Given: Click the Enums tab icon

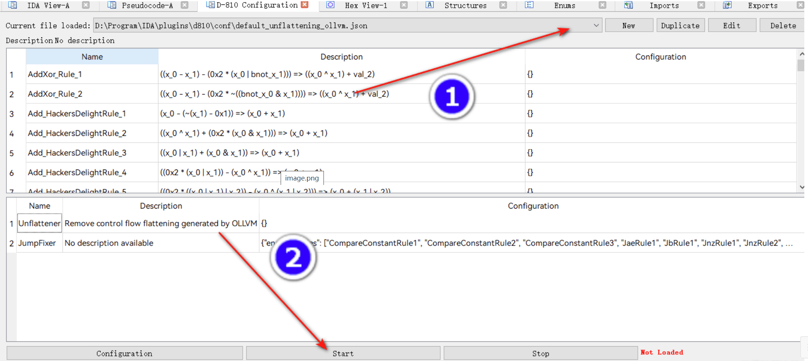Looking at the screenshot, I should [x=529, y=5].
